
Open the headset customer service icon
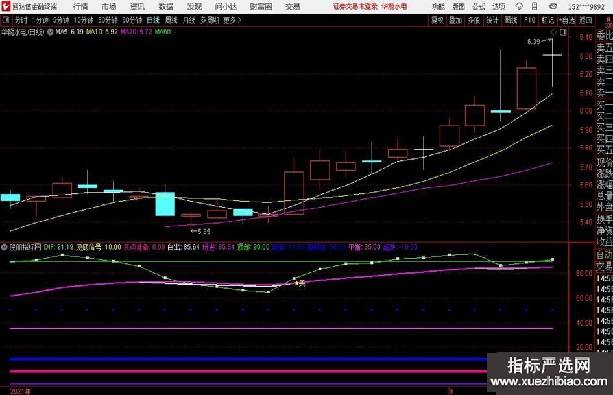pos(519,6)
